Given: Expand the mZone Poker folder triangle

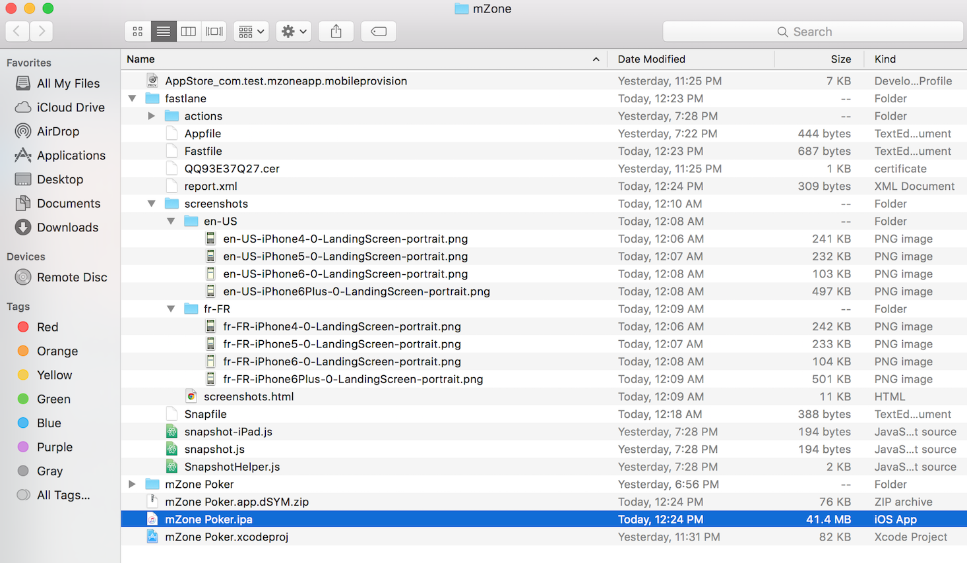Looking at the screenshot, I should click(133, 485).
